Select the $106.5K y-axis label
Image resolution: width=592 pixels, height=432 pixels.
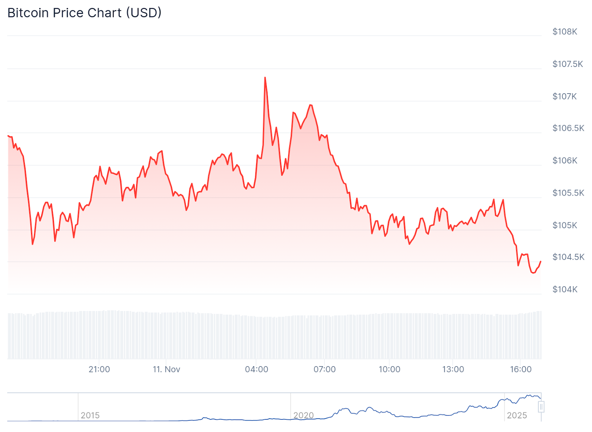tap(568, 128)
